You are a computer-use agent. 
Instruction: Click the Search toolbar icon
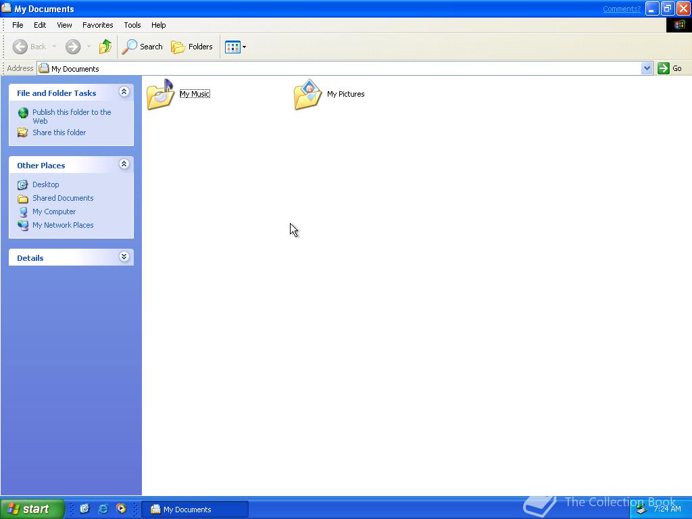[142, 47]
